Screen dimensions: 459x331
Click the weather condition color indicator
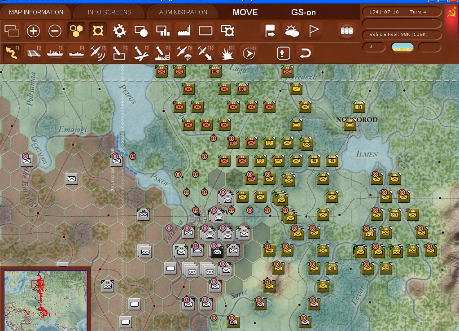(402, 47)
